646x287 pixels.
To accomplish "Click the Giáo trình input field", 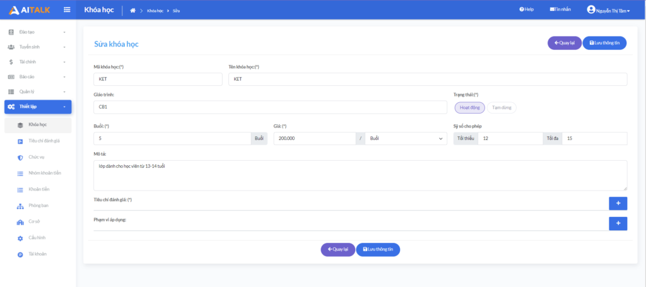I will [269, 107].
